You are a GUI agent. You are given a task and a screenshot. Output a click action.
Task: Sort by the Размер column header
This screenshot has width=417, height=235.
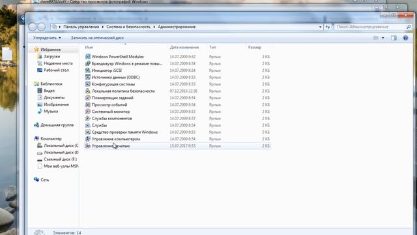click(x=255, y=47)
